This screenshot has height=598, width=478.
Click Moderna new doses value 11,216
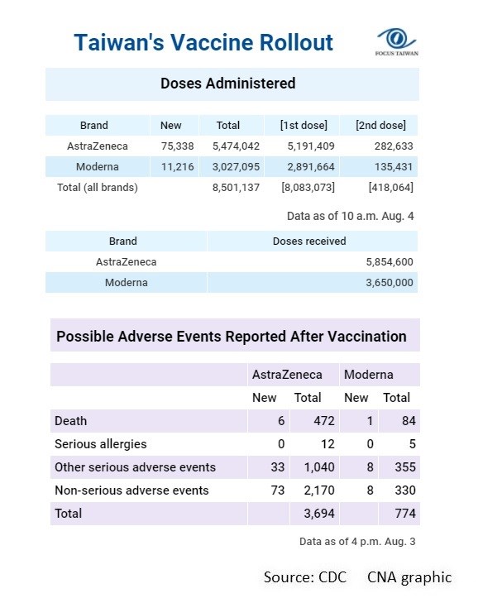pos(177,166)
